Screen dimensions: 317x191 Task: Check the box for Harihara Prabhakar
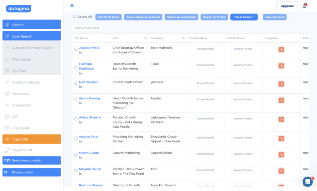point(76,68)
